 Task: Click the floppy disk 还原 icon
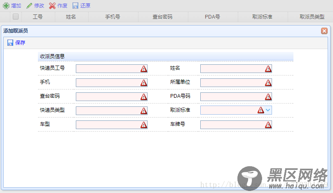(x=75, y=6)
